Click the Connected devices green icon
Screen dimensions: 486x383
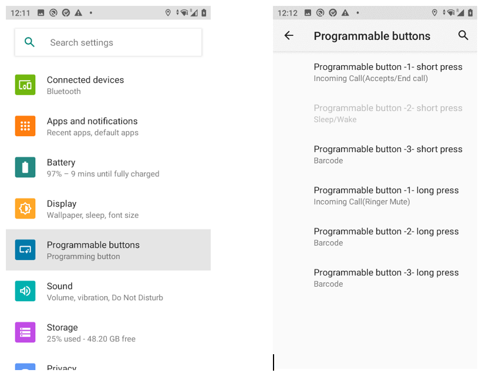pyautogui.click(x=25, y=85)
